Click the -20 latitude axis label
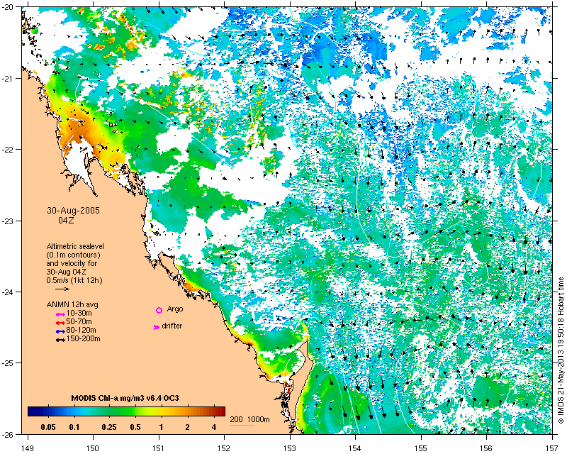This screenshot has height=454, width=567. (7, 7)
